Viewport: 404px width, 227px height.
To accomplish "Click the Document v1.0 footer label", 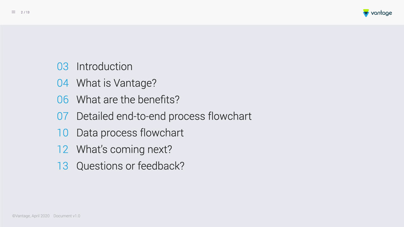I will click(x=67, y=216).
